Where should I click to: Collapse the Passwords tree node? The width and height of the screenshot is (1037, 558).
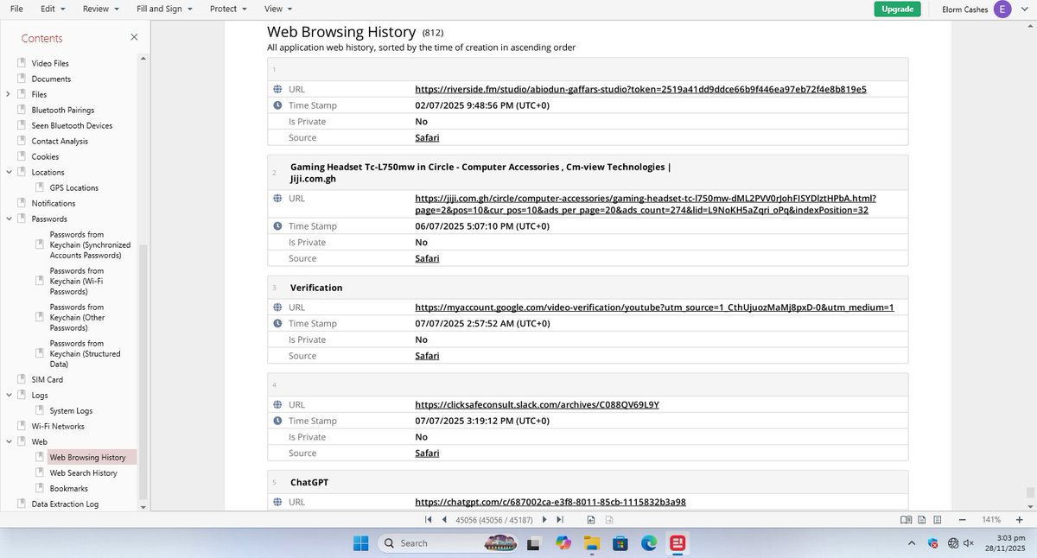coord(9,219)
